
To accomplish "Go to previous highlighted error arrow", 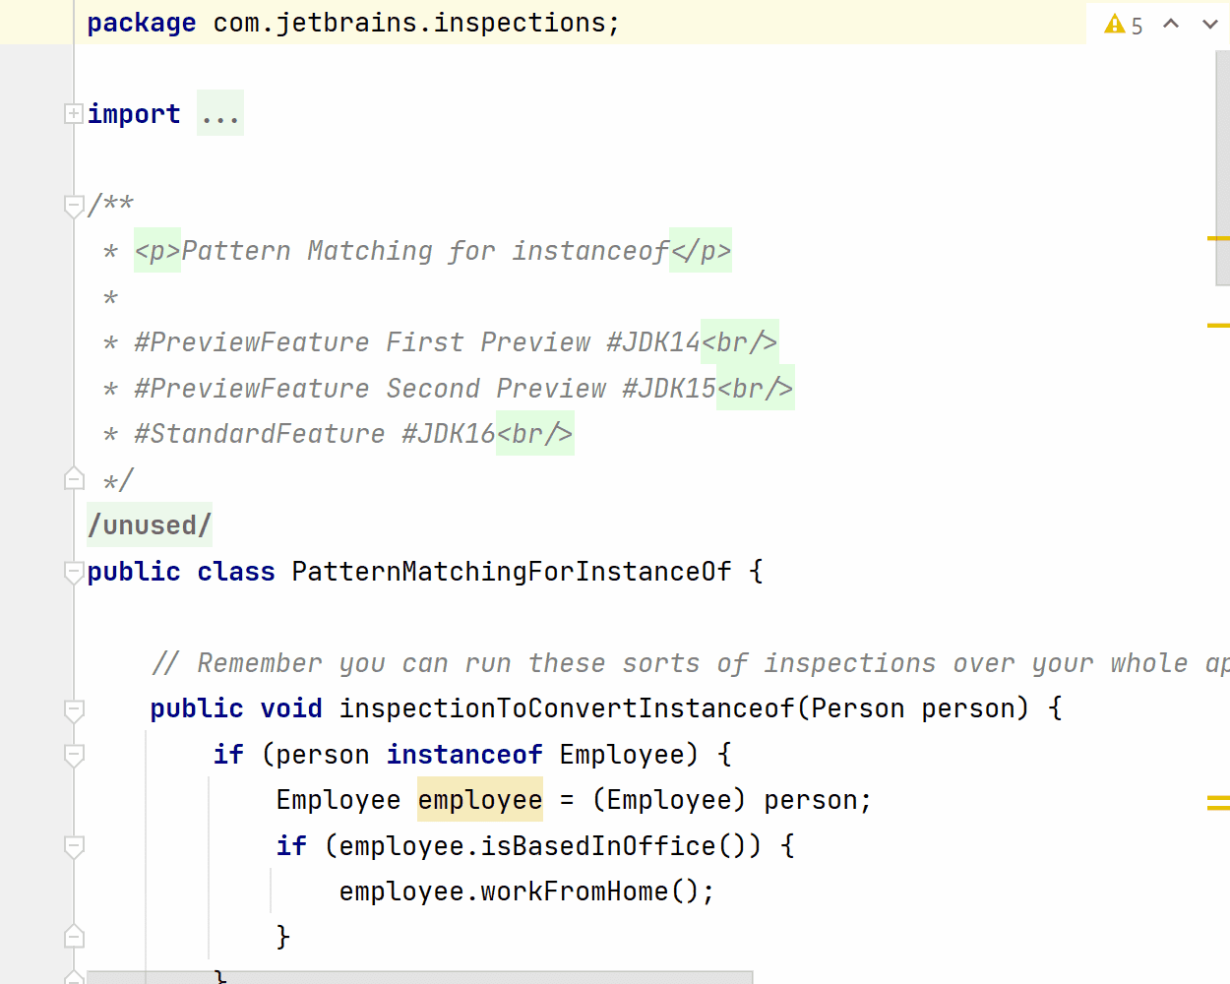I will click(x=1171, y=24).
